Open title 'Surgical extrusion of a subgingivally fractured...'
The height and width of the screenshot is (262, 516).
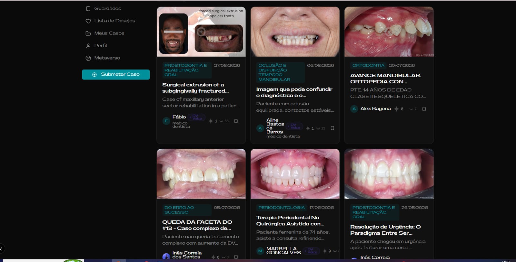(x=195, y=88)
